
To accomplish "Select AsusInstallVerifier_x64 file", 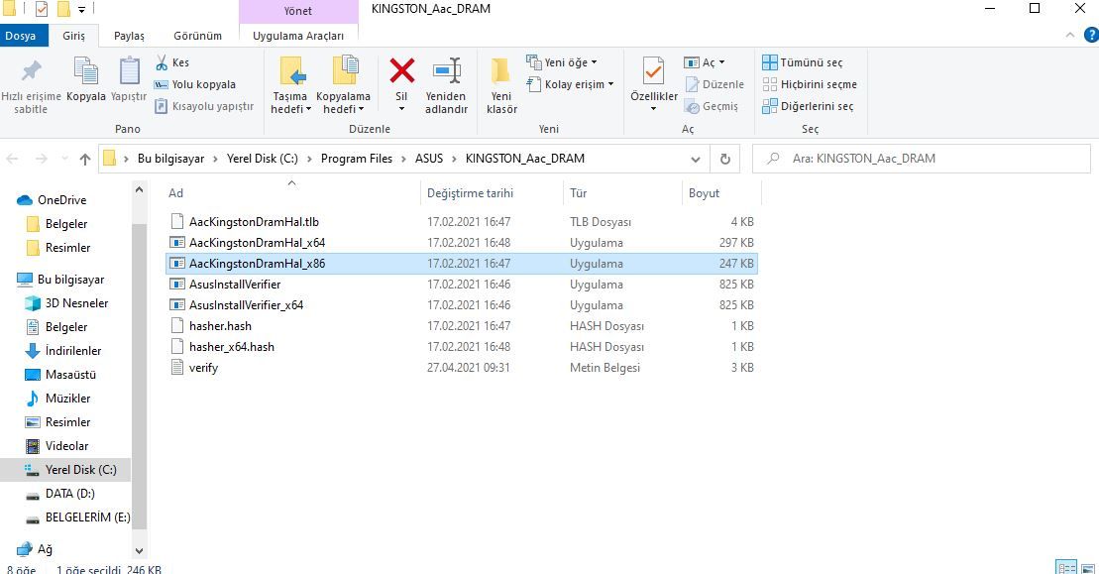I will [x=463, y=305].
